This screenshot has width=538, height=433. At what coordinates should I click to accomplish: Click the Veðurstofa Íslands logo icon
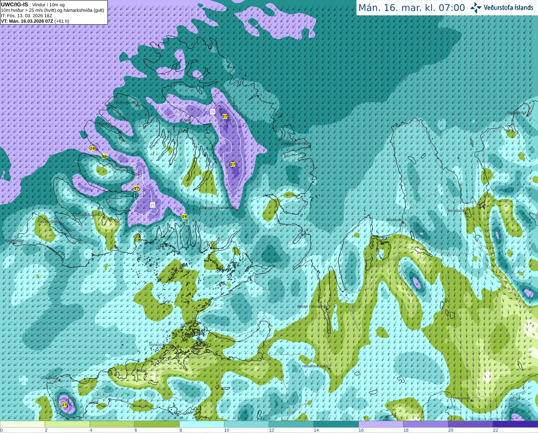click(476, 8)
